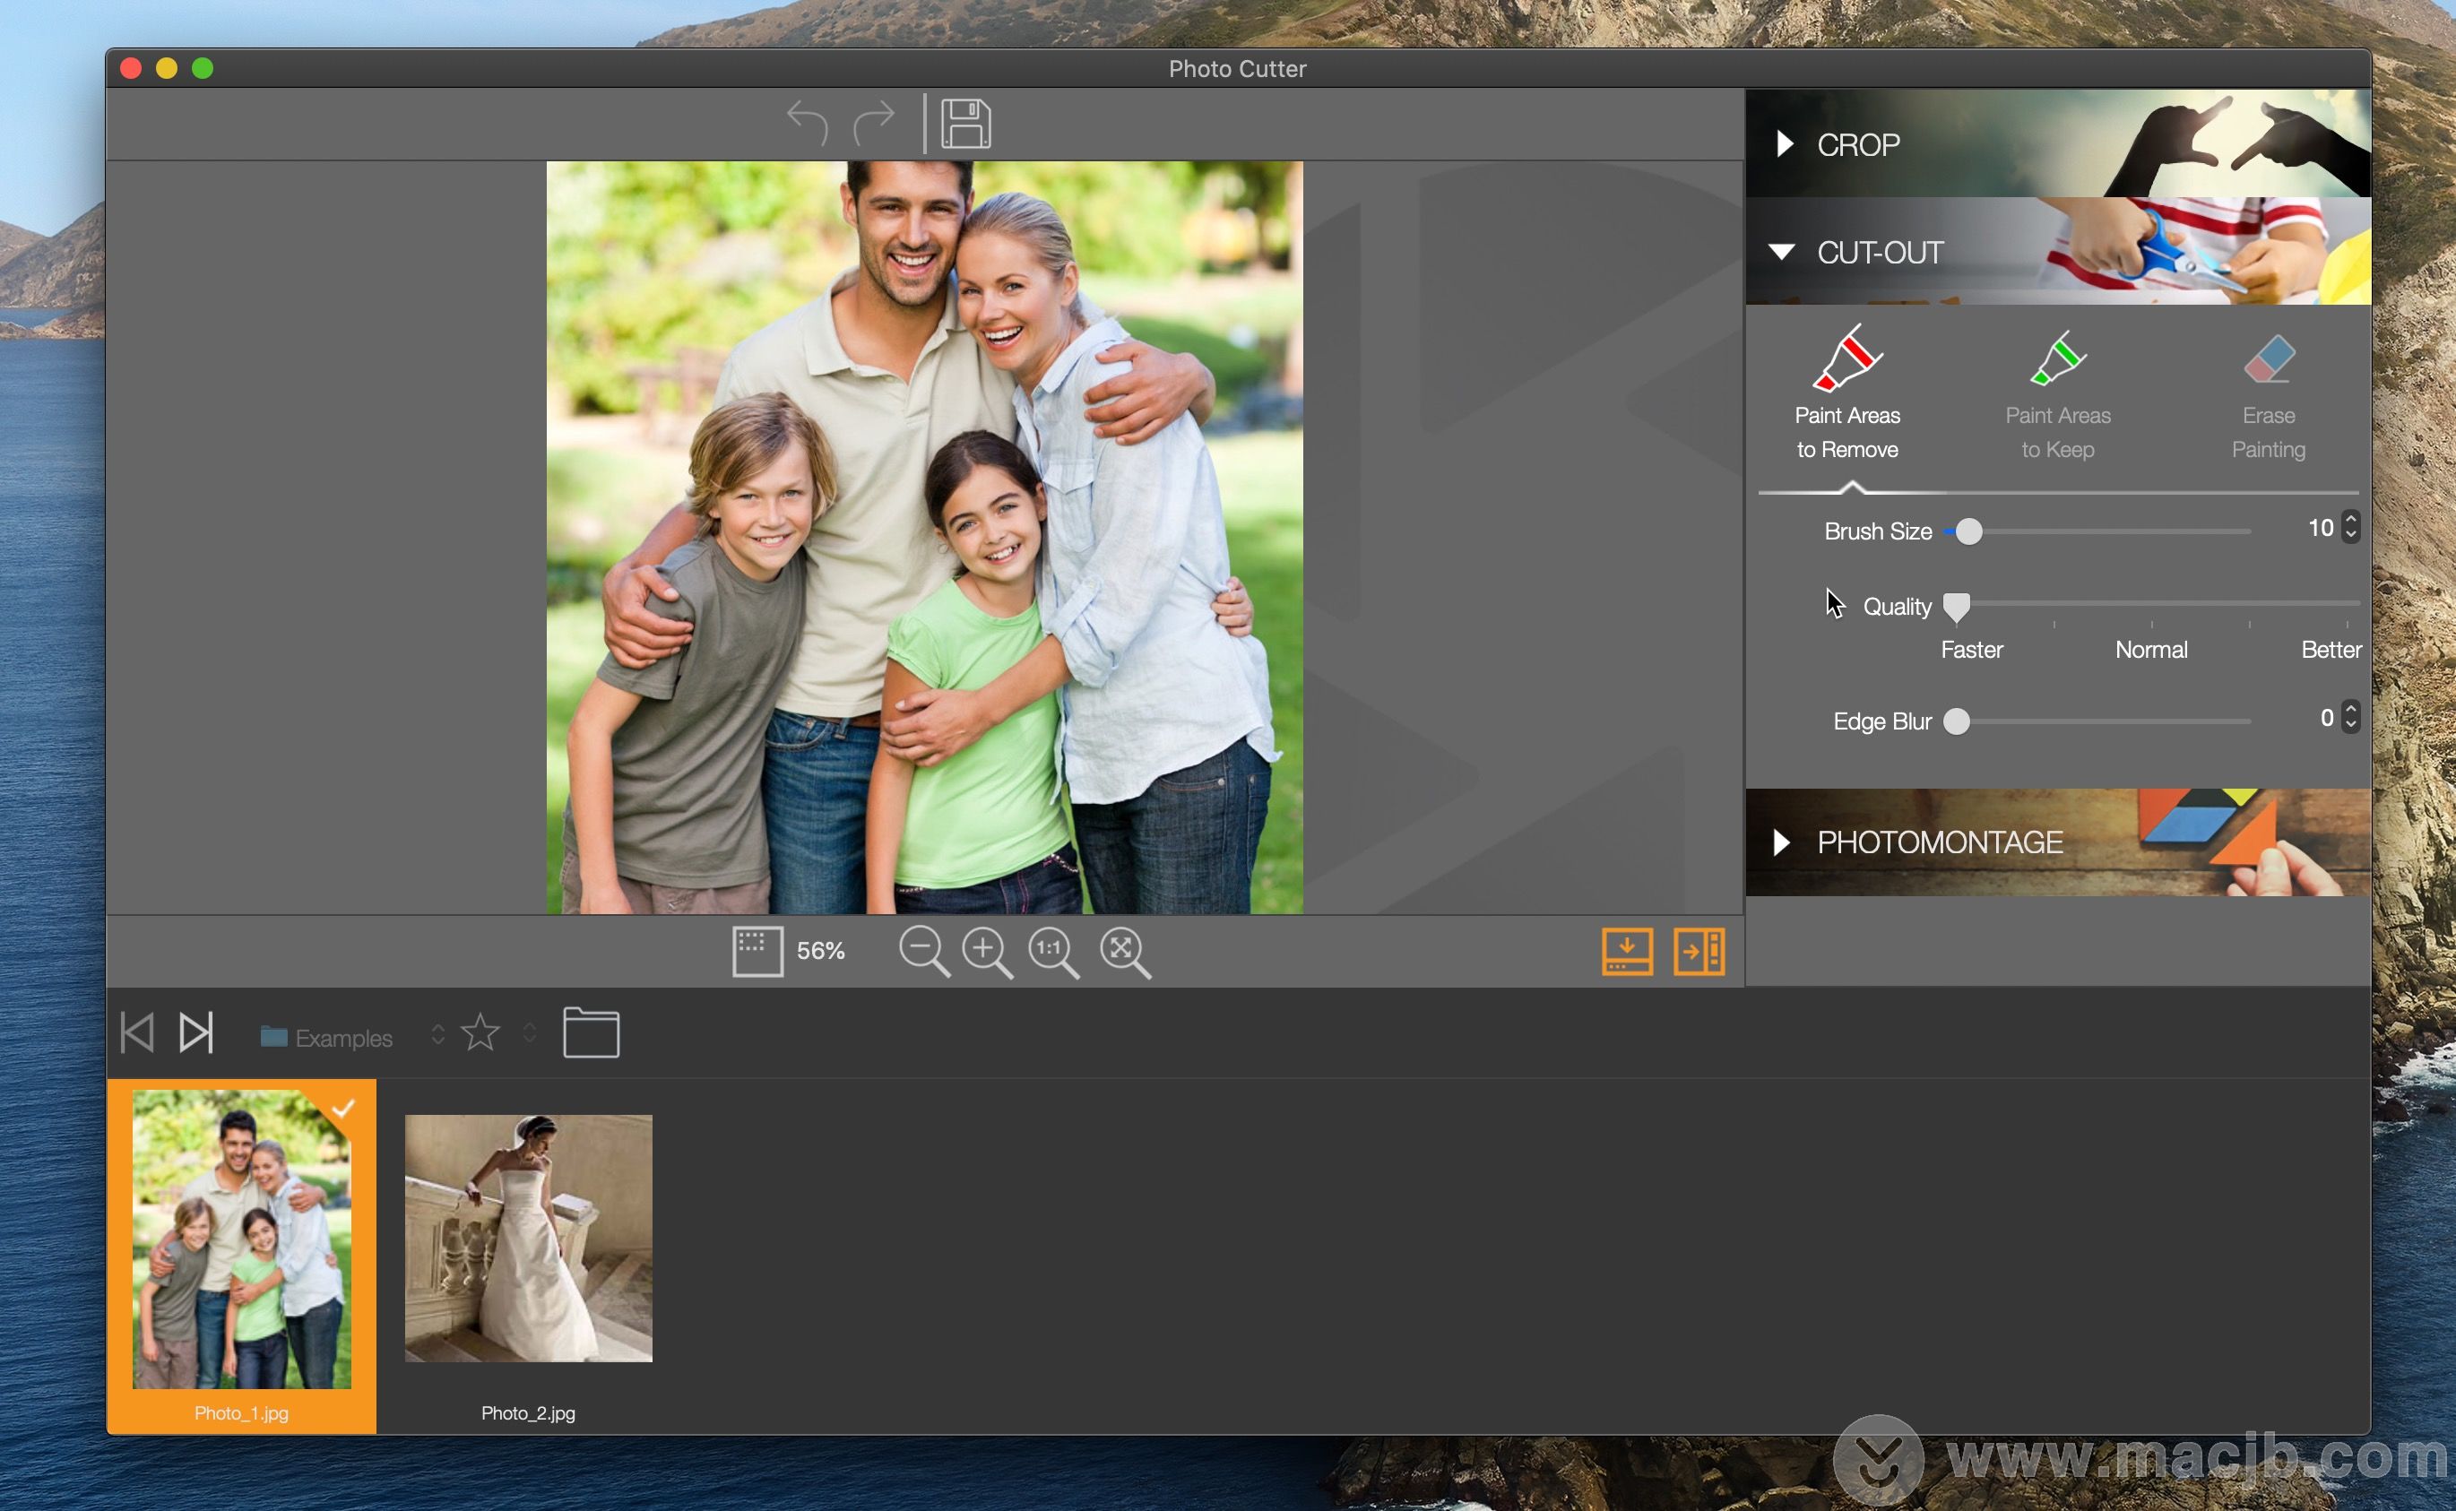This screenshot has width=2456, height=1511.
Task: Open the browse folder icon
Action: click(591, 1032)
